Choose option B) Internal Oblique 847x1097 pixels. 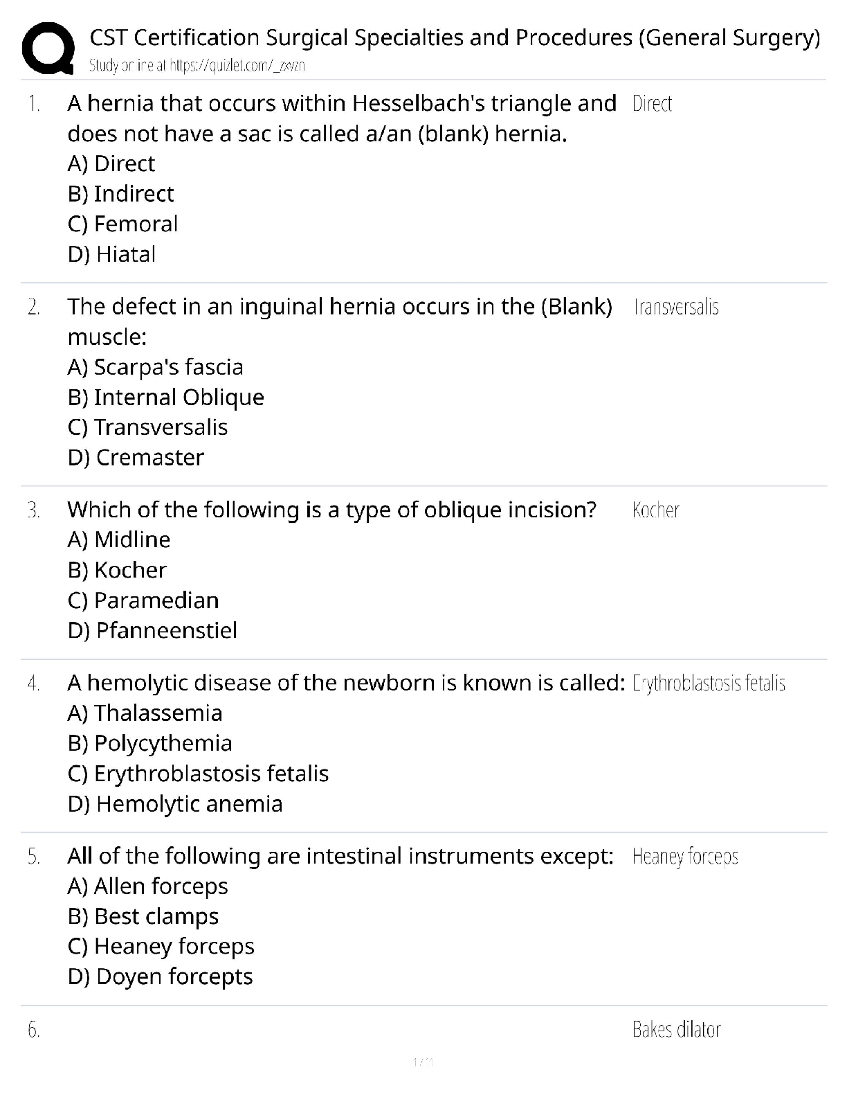pyautogui.click(x=166, y=398)
